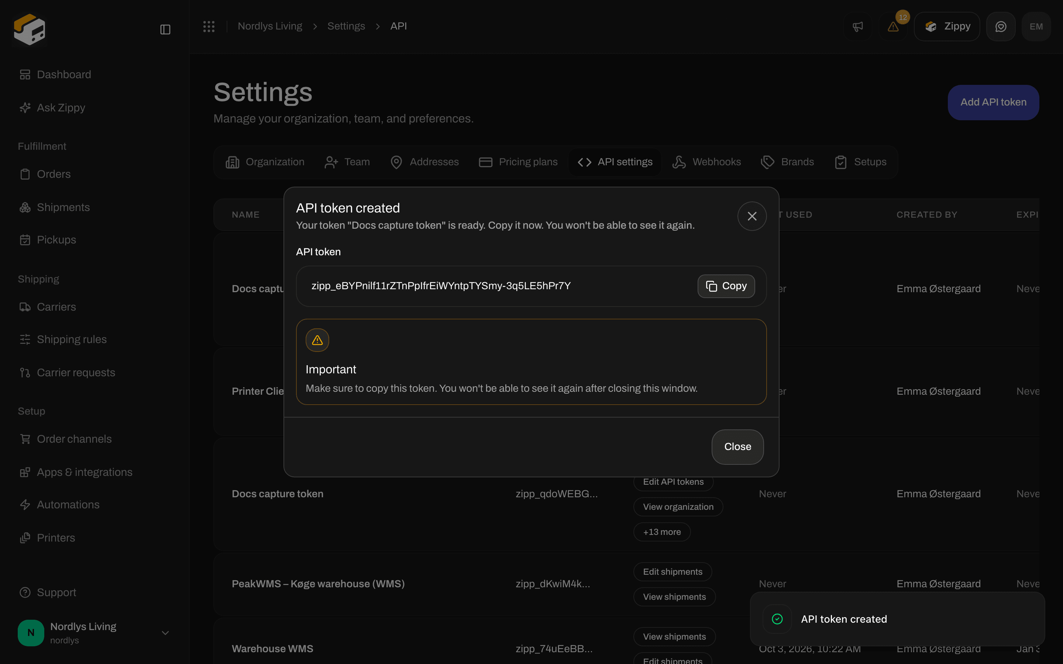Image resolution: width=1063 pixels, height=664 pixels.
Task: Toggle the sidebar collapse icon
Action: [x=165, y=30]
